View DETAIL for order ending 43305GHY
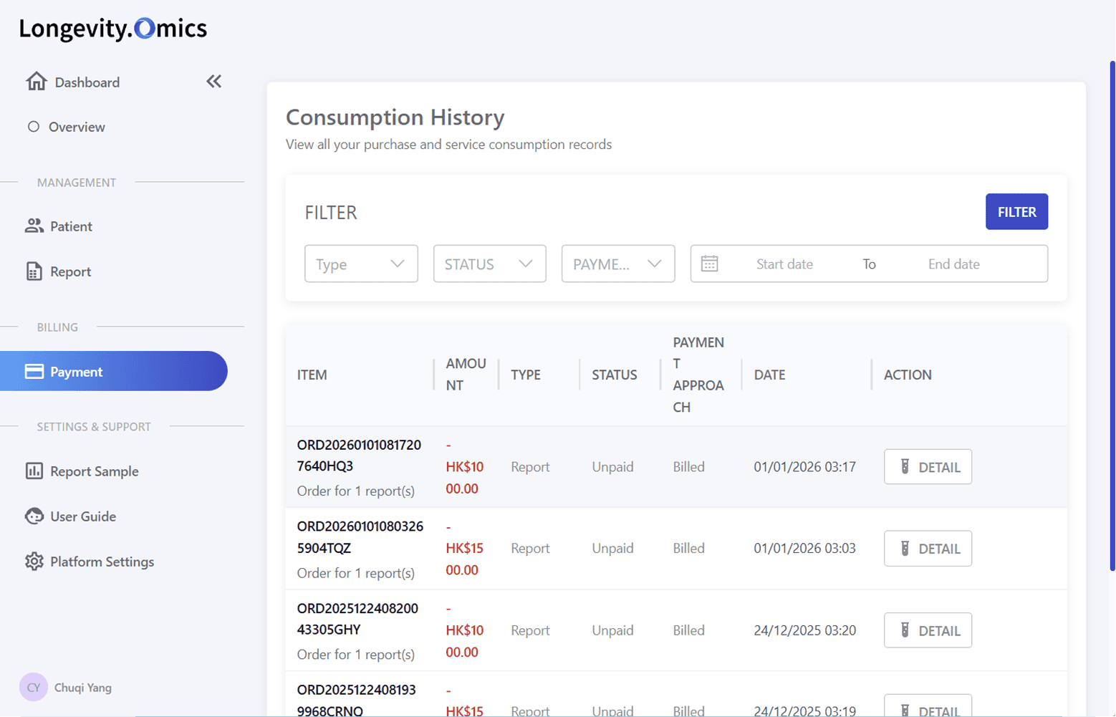The height and width of the screenshot is (717, 1116). click(928, 630)
